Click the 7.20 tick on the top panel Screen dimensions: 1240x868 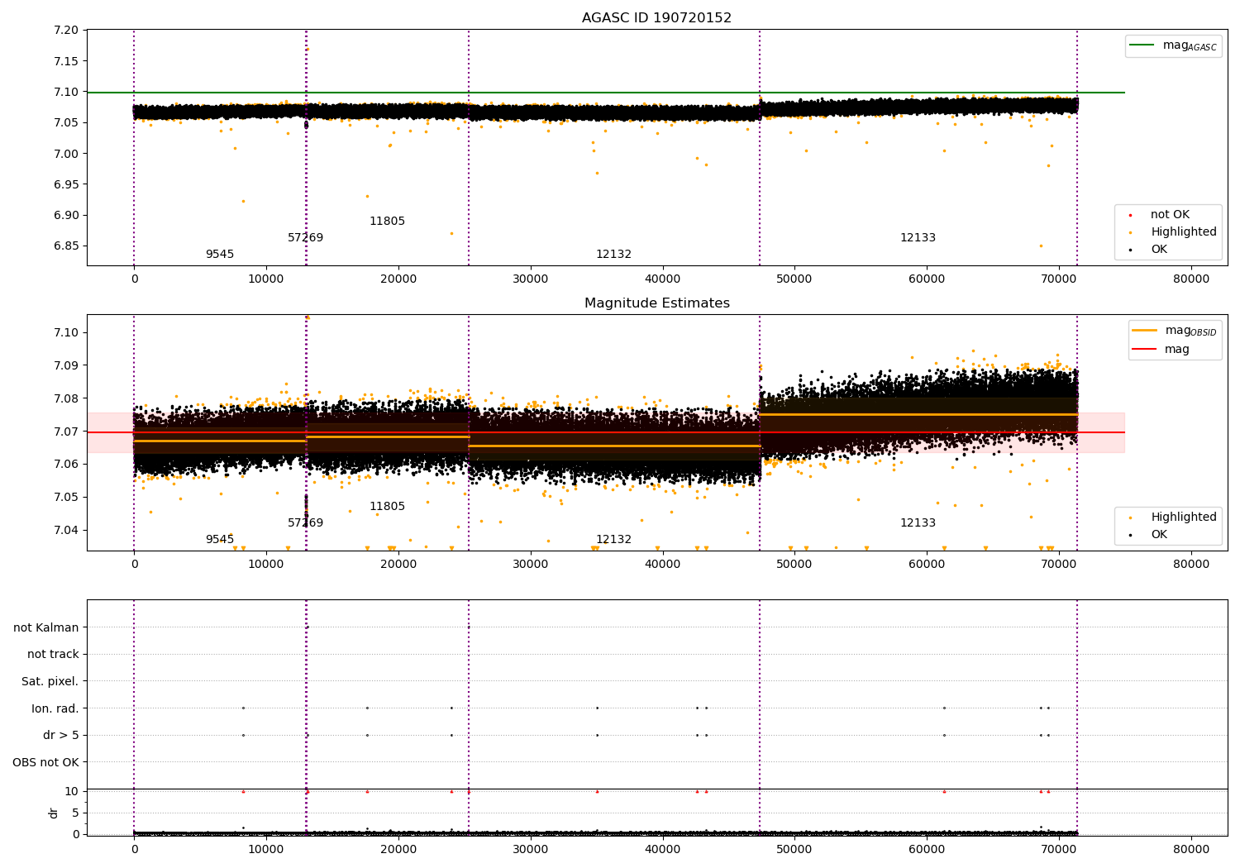pyautogui.click(x=66, y=31)
